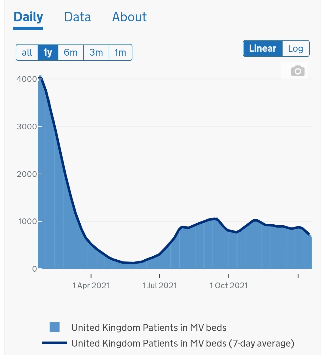Select the Daily tab
Viewport: 325px width, 355px height.
click(28, 17)
